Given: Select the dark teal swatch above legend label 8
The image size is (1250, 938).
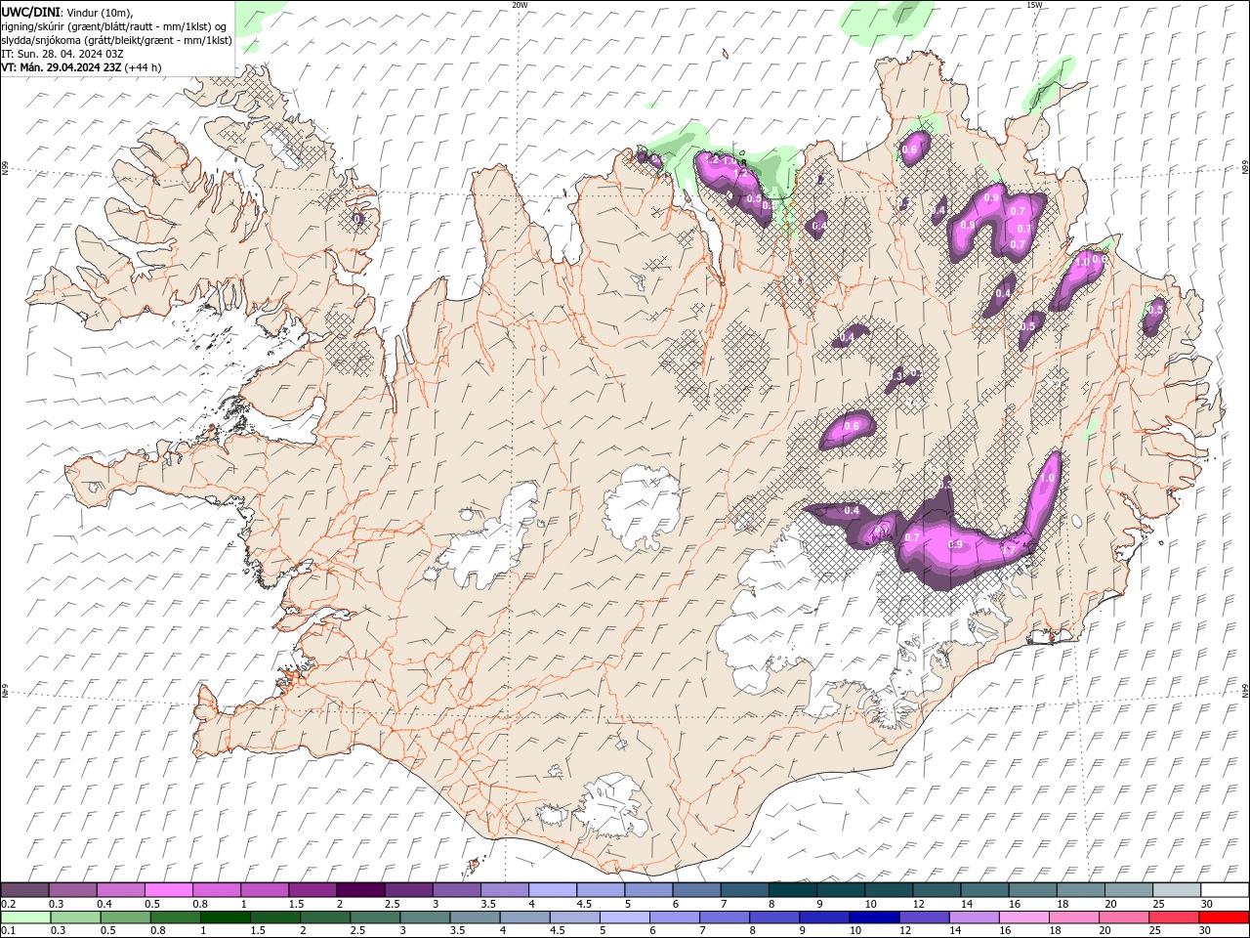Looking at the screenshot, I should coord(792,890).
